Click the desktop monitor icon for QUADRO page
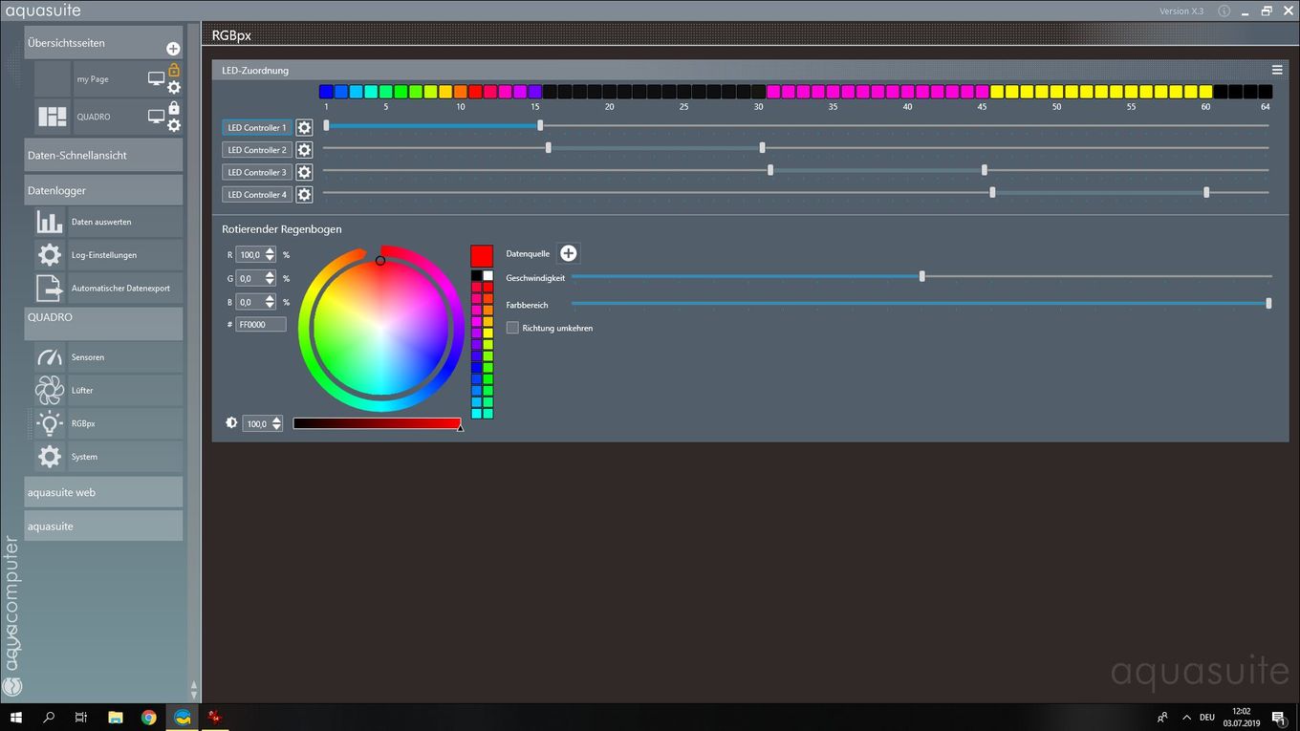Viewport: 1300px width, 731px height. point(156,117)
